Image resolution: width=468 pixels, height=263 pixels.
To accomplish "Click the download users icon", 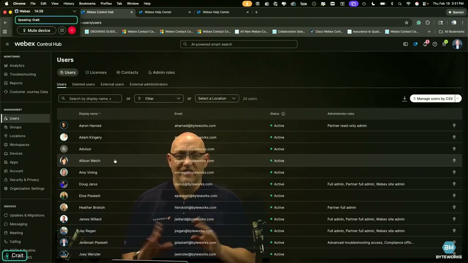I will (404, 99).
